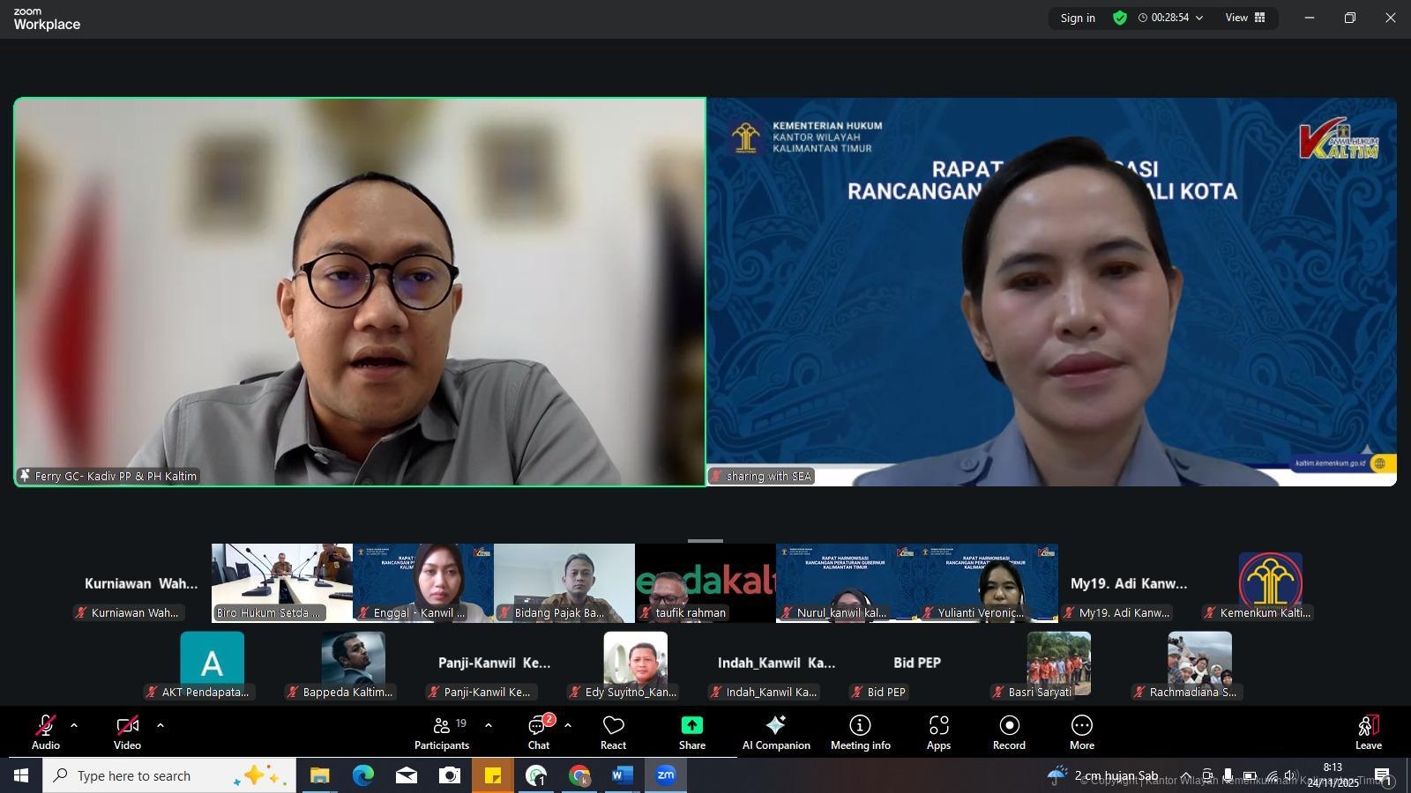Open the Chat panel
This screenshot has width=1411, height=793.
538,732
